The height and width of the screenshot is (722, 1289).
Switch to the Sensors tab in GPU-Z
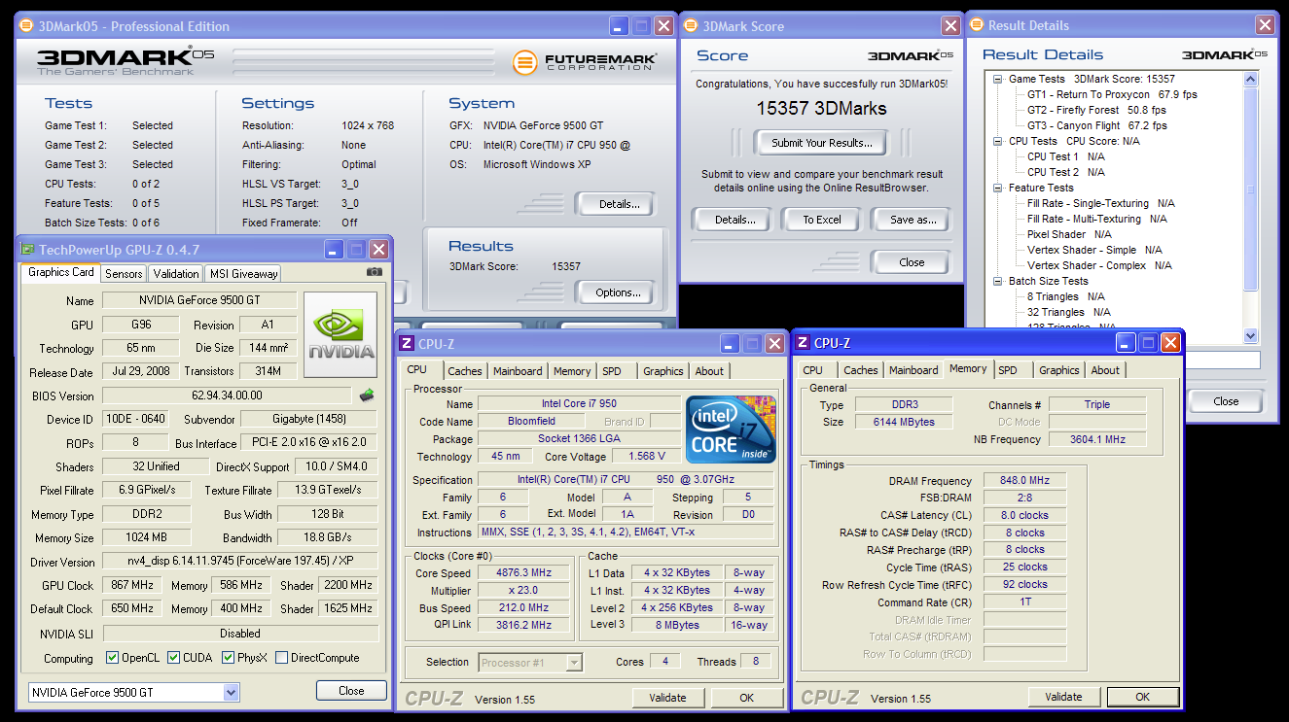tap(124, 274)
